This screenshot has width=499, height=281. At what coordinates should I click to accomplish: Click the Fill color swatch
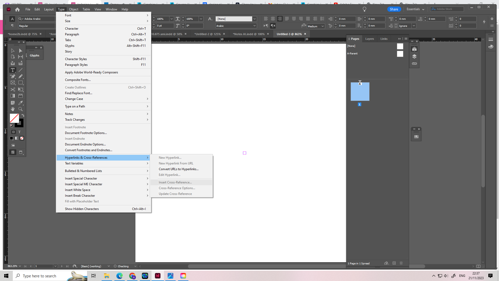14,118
